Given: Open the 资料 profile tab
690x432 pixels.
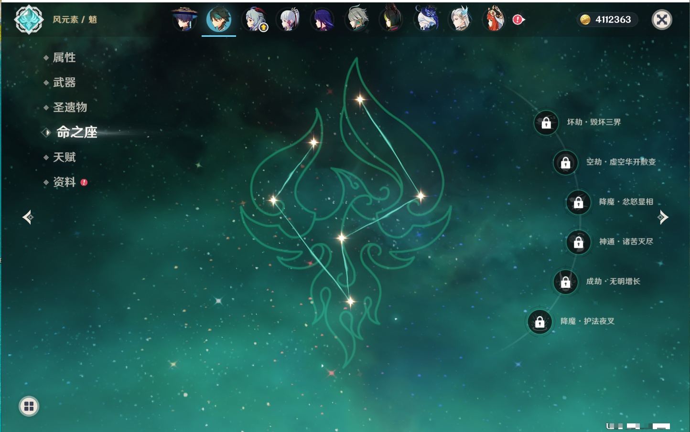Looking at the screenshot, I should [x=64, y=182].
